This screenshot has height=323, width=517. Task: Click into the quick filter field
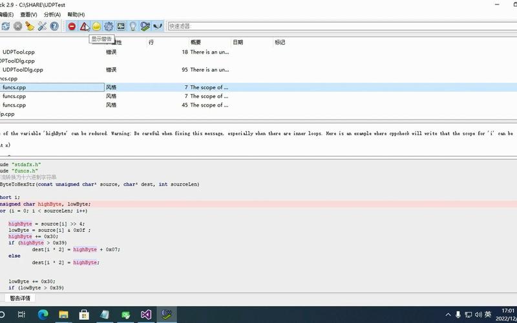point(343,26)
